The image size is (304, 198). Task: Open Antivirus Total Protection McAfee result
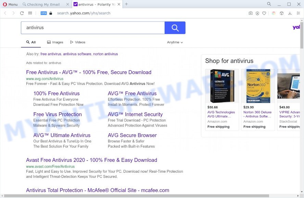98,190
